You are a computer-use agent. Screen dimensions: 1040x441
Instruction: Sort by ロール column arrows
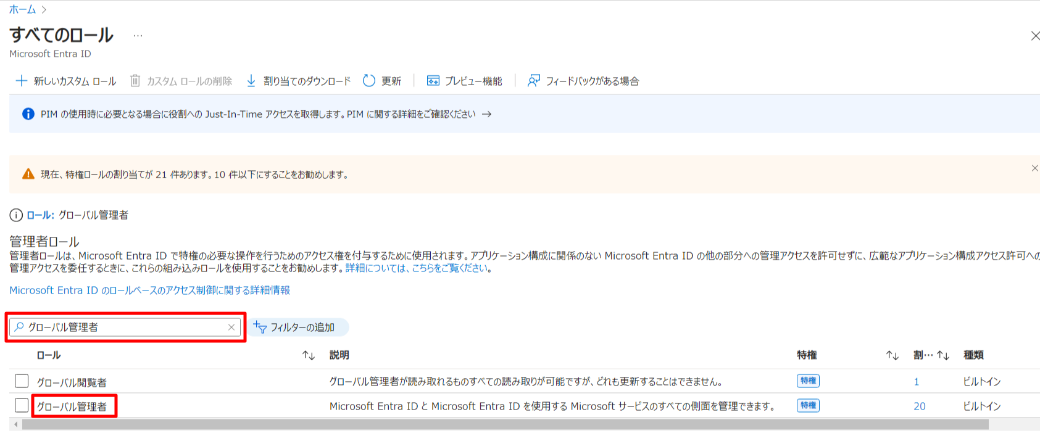coord(309,355)
